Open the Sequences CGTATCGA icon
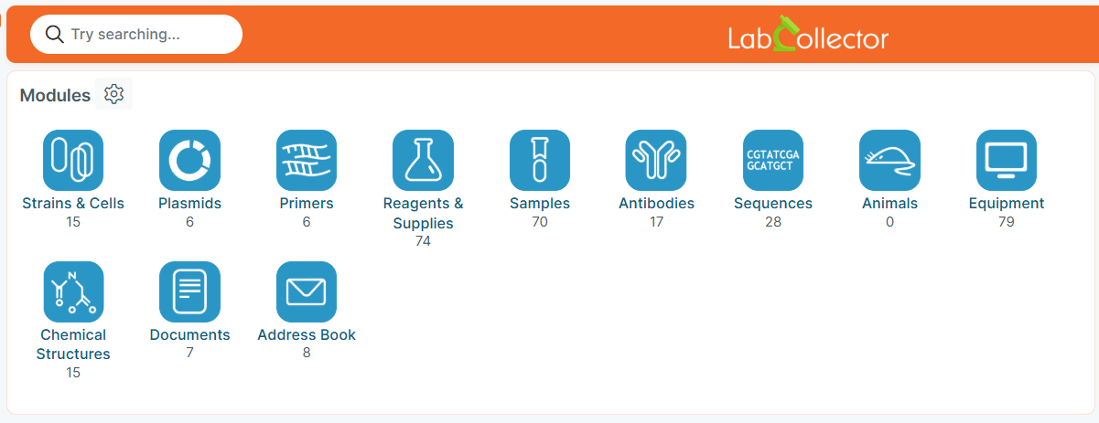 click(x=773, y=160)
